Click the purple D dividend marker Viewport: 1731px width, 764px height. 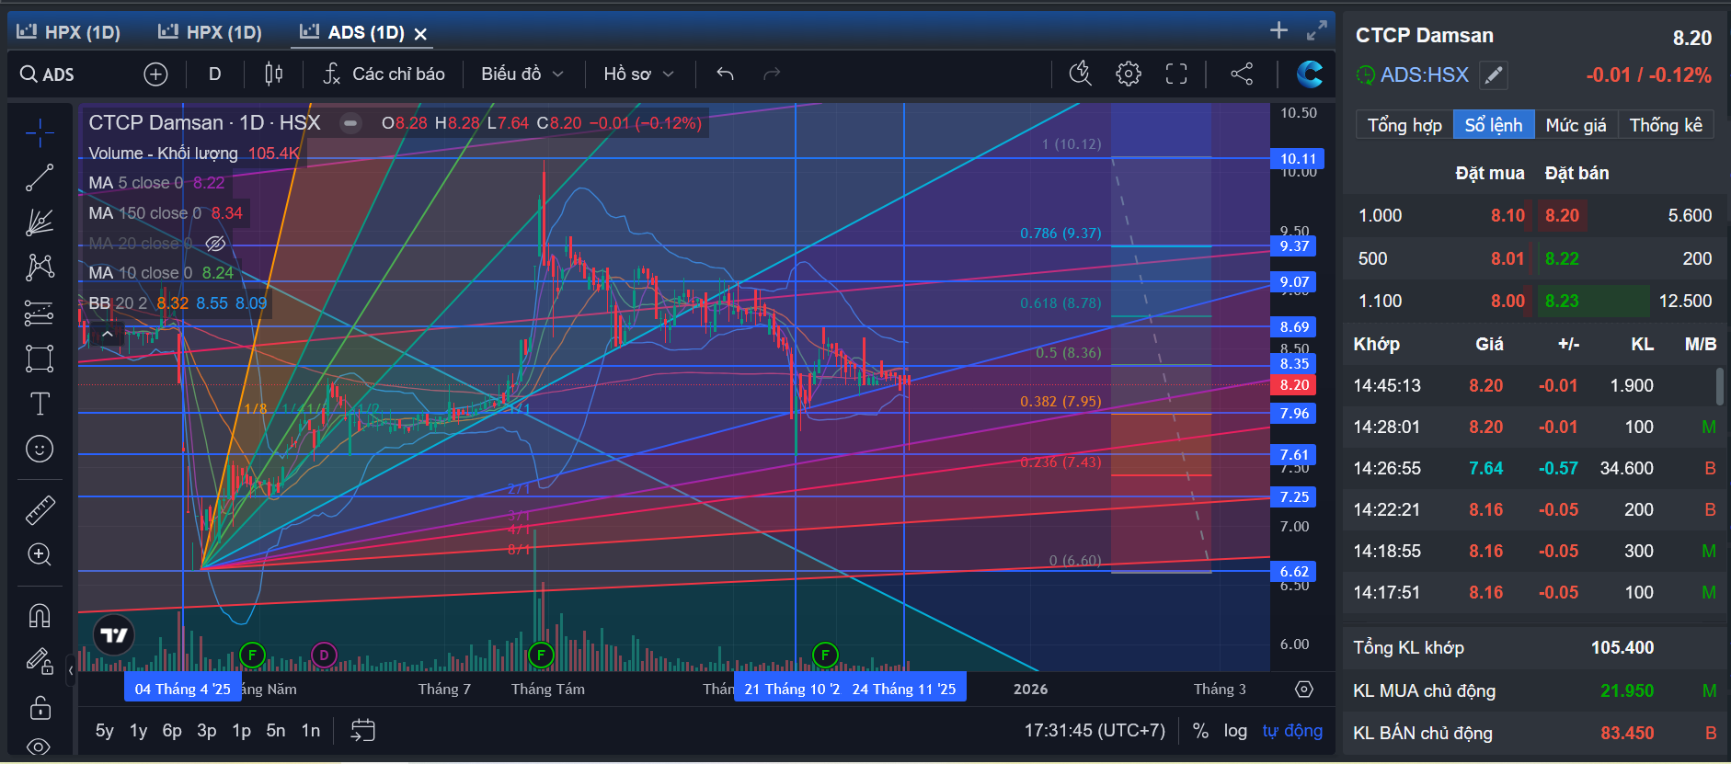323,656
